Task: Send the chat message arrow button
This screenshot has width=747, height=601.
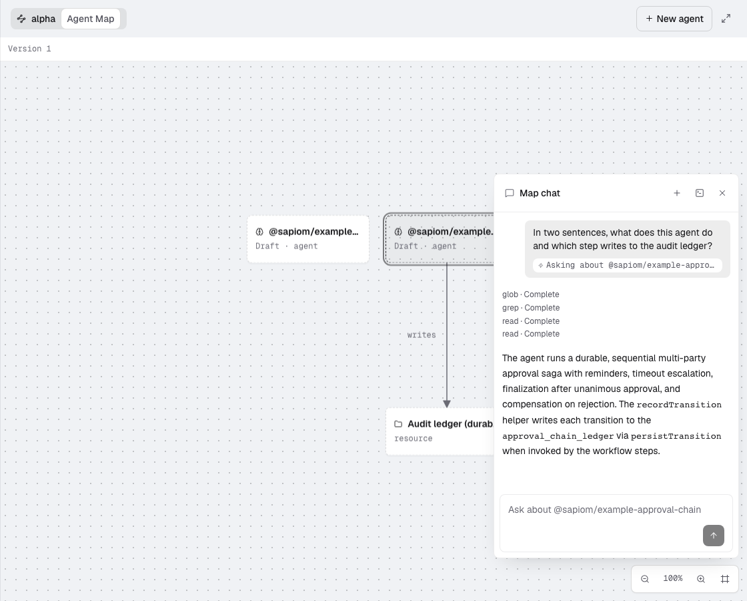Action: [713, 536]
